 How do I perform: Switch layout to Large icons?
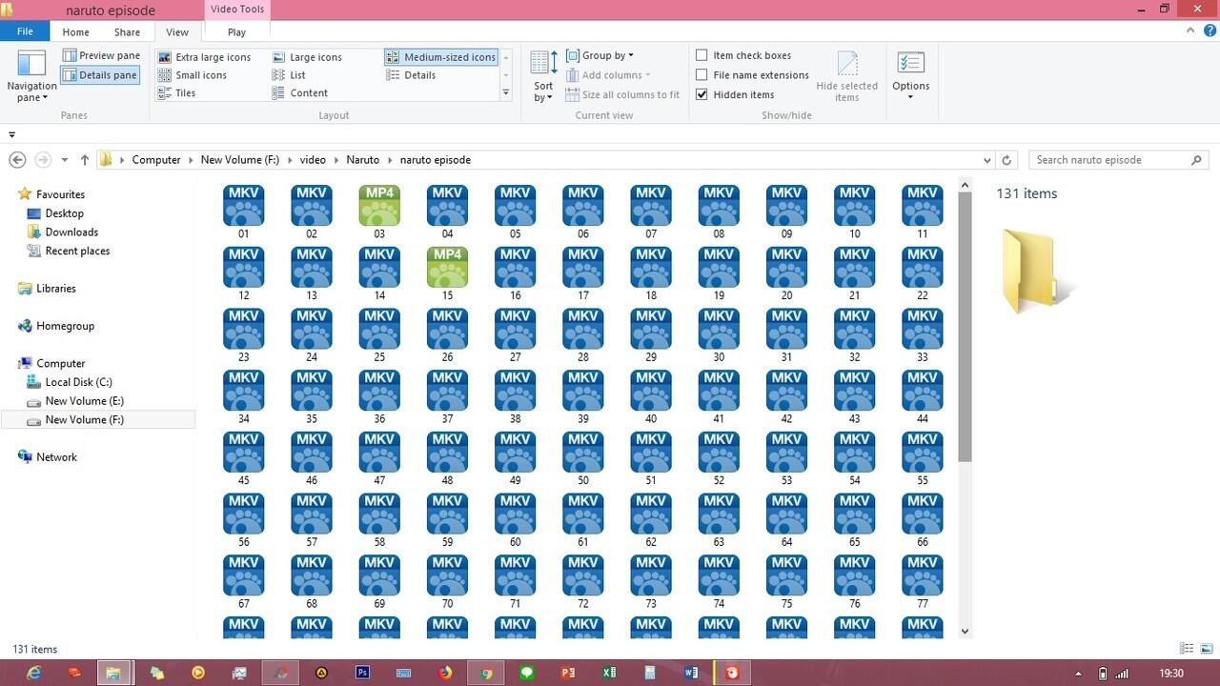click(x=307, y=57)
